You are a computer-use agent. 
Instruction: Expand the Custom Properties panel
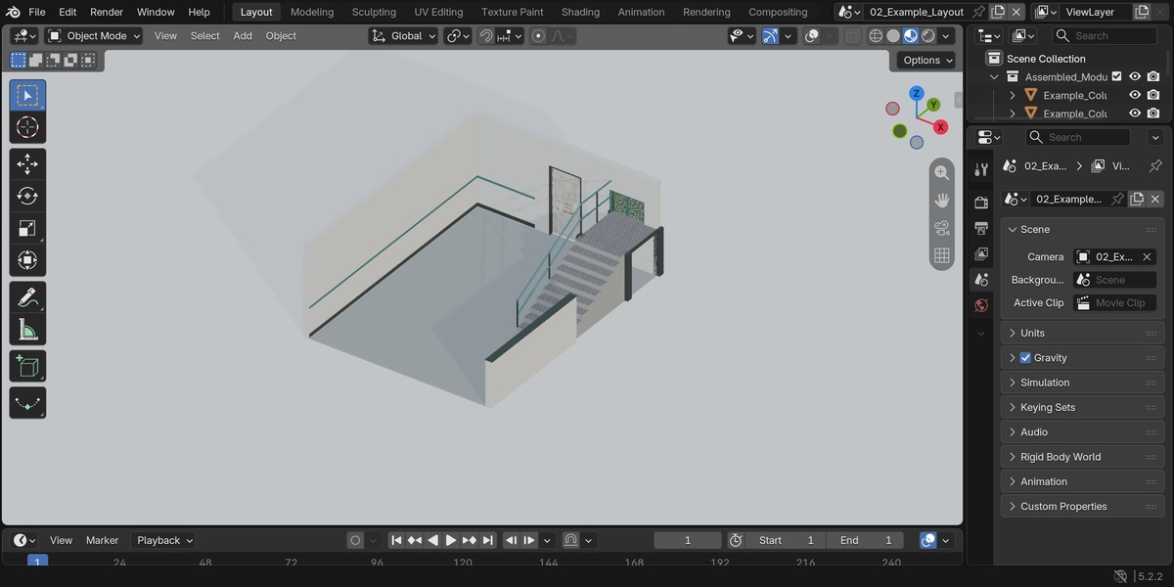pyautogui.click(x=1082, y=507)
